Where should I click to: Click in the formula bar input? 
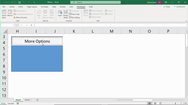tap(110, 25)
